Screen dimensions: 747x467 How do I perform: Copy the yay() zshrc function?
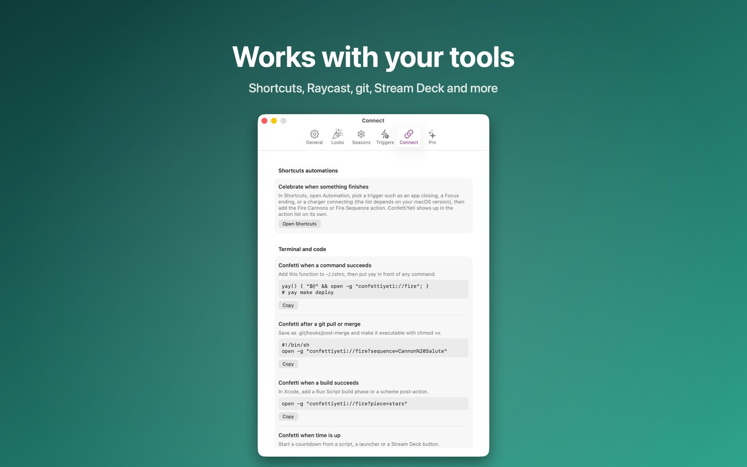pyautogui.click(x=288, y=305)
